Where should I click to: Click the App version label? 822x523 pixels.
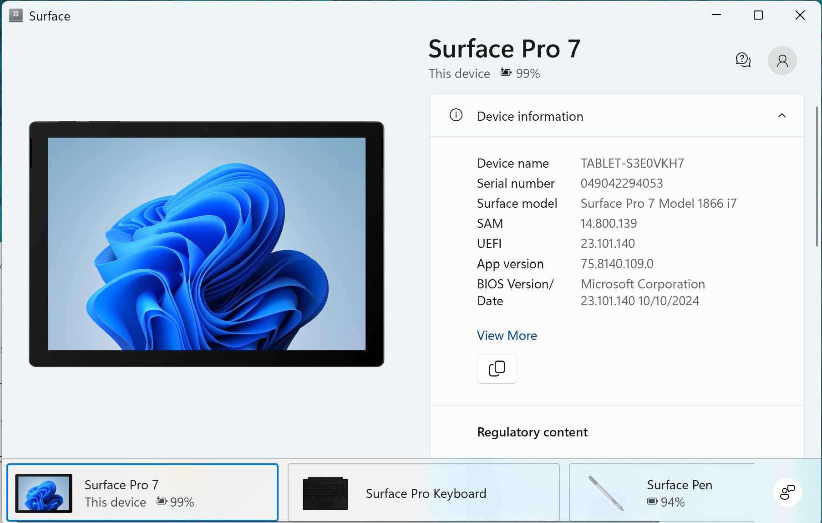[510, 264]
